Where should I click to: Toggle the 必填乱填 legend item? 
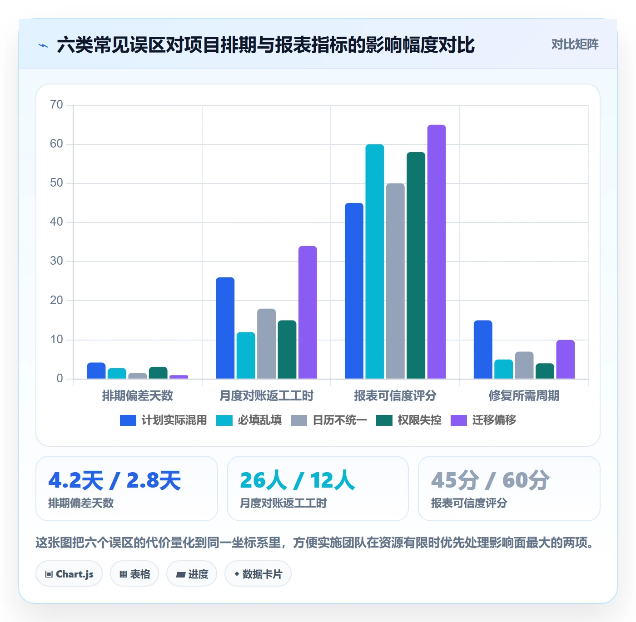click(248, 420)
